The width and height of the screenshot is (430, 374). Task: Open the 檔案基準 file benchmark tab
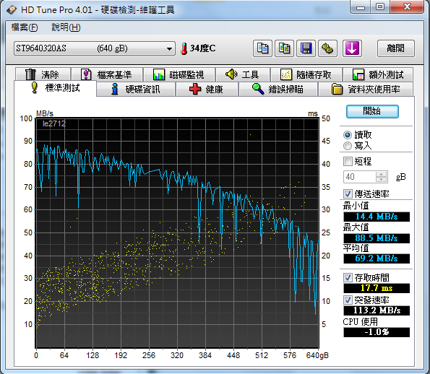point(107,74)
